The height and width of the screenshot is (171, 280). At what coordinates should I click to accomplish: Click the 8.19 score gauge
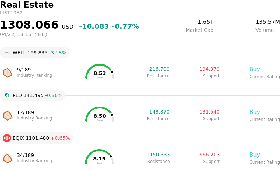coord(99,157)
